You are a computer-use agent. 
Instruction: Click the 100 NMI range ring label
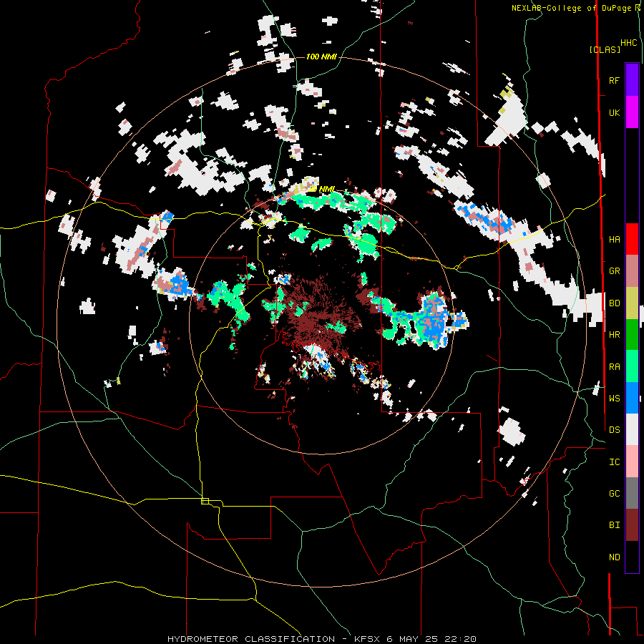click(x=321, y=57)
